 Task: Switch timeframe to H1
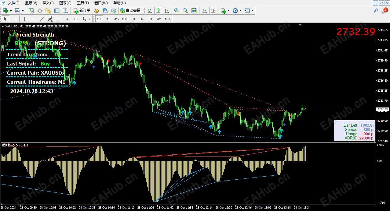(133, 19)
